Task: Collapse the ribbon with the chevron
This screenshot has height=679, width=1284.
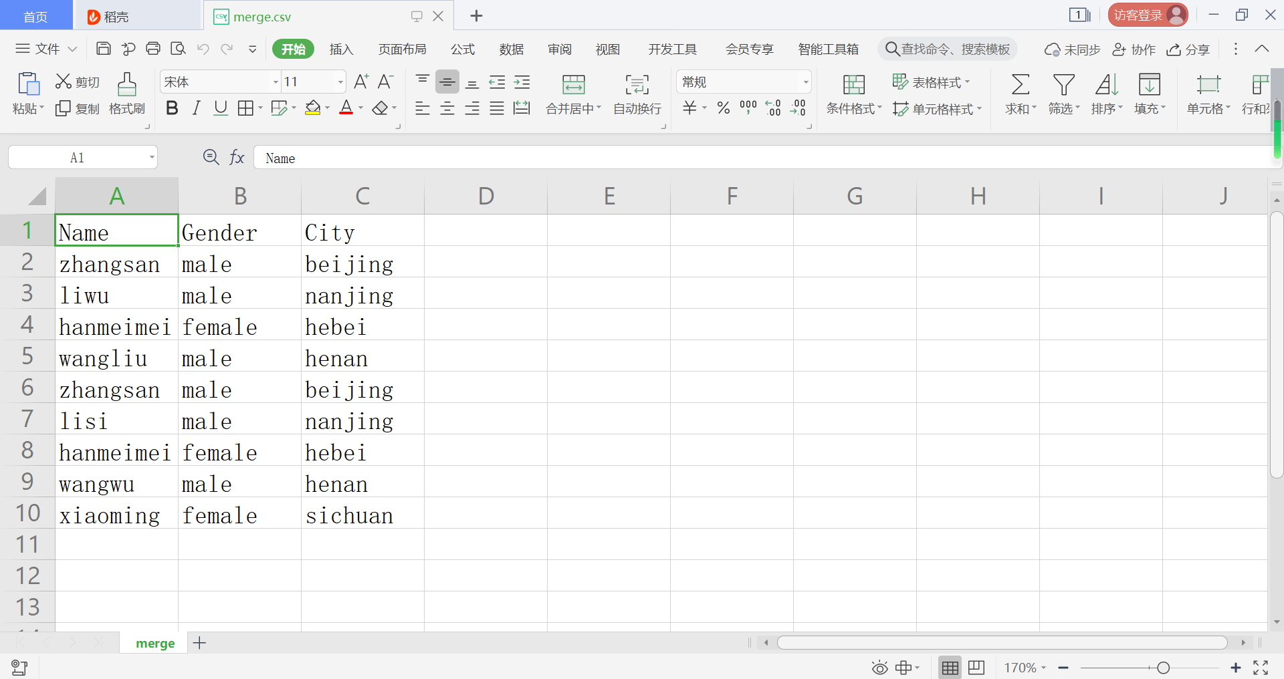Action: 1261,49
